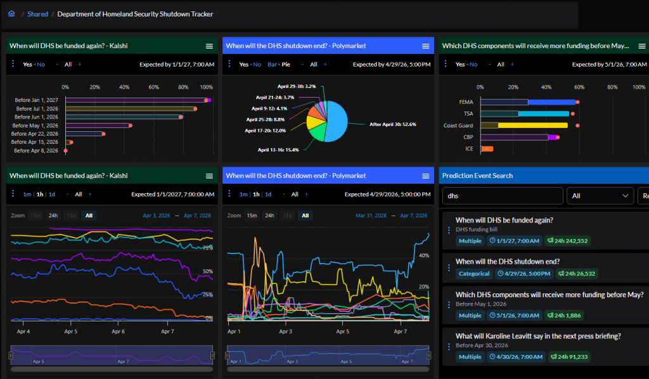Viewport: 649px width, 379px height.
Task: Click plus icon next to All in pie panel
Action: tap(324, 65)
